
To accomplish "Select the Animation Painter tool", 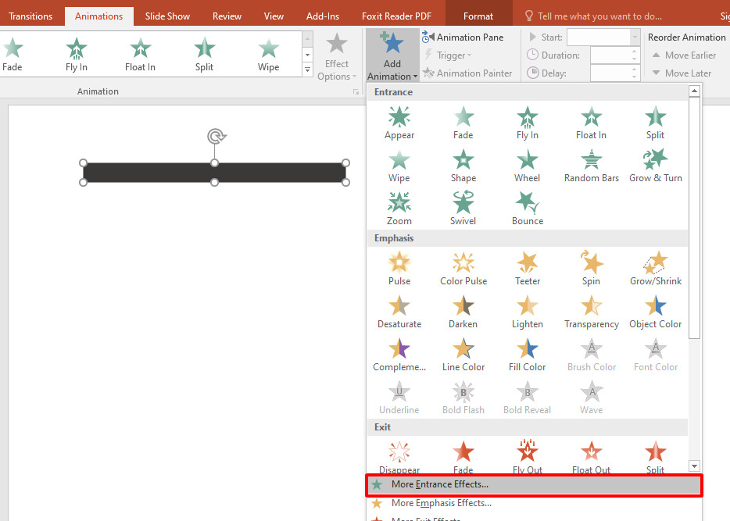I will tap(468, 73).
